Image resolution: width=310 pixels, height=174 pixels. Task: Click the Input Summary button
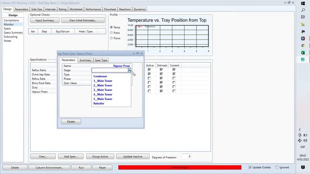point(45,20)
